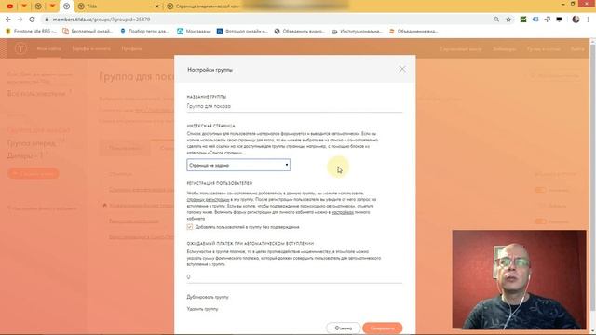Click the black monitor extension icon
Screen dimensions: 596x335
(x=559, y=20)
